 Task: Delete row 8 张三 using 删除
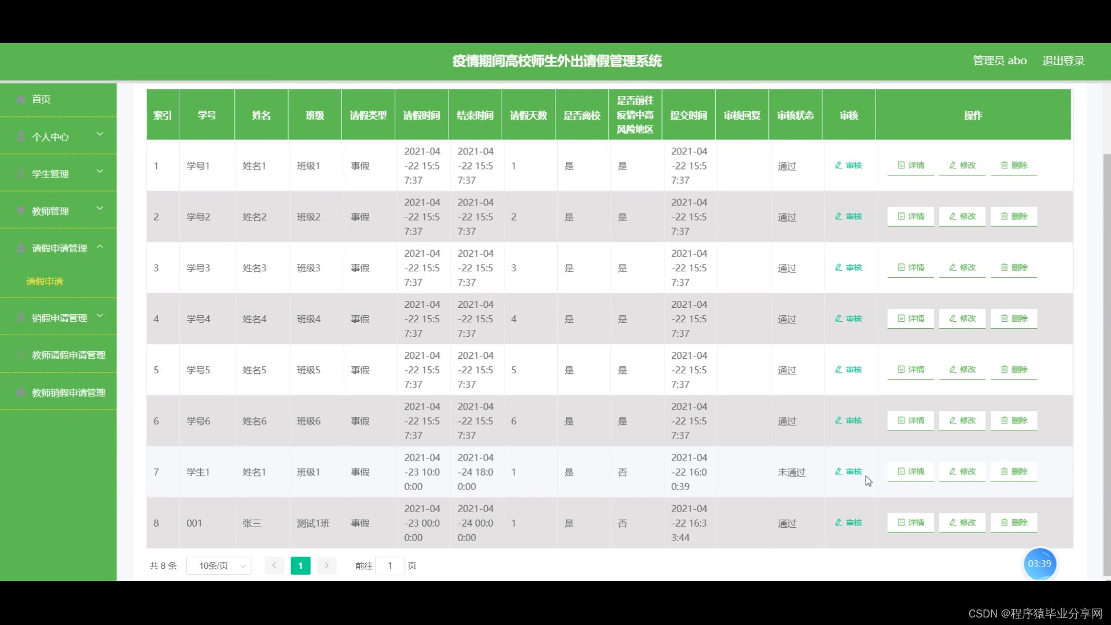[x=1014, y=523]
